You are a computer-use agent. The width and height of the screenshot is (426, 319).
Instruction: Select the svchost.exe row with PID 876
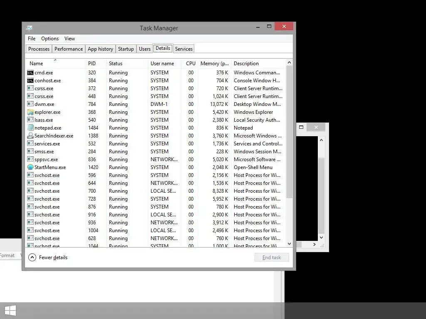click(x=156, y=207)
